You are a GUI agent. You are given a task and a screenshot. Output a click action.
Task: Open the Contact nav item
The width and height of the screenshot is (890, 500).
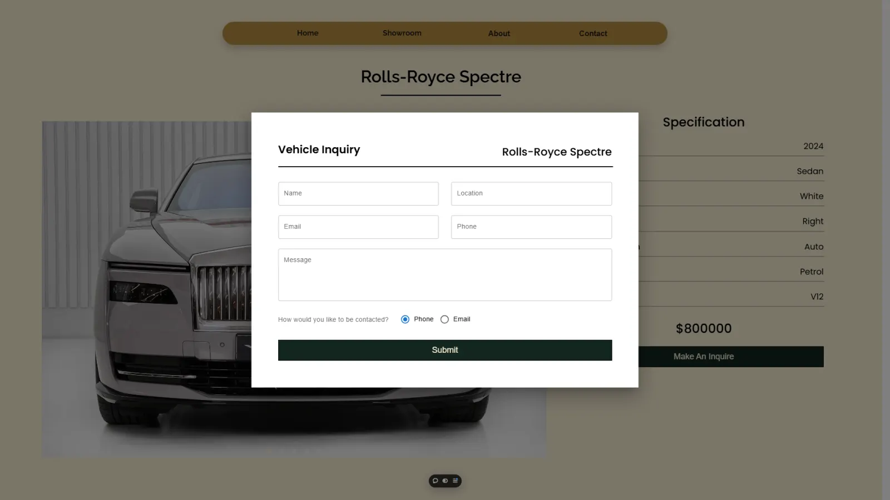(593, 33)
